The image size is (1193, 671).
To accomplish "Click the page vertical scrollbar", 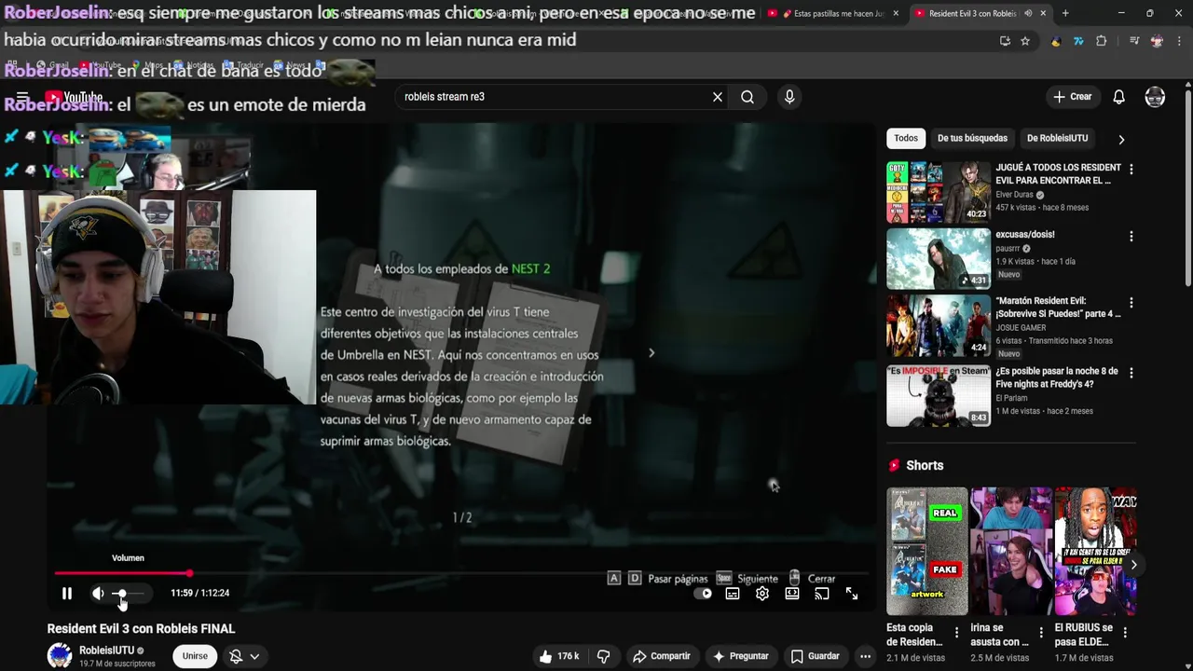I will (1187, 186).
